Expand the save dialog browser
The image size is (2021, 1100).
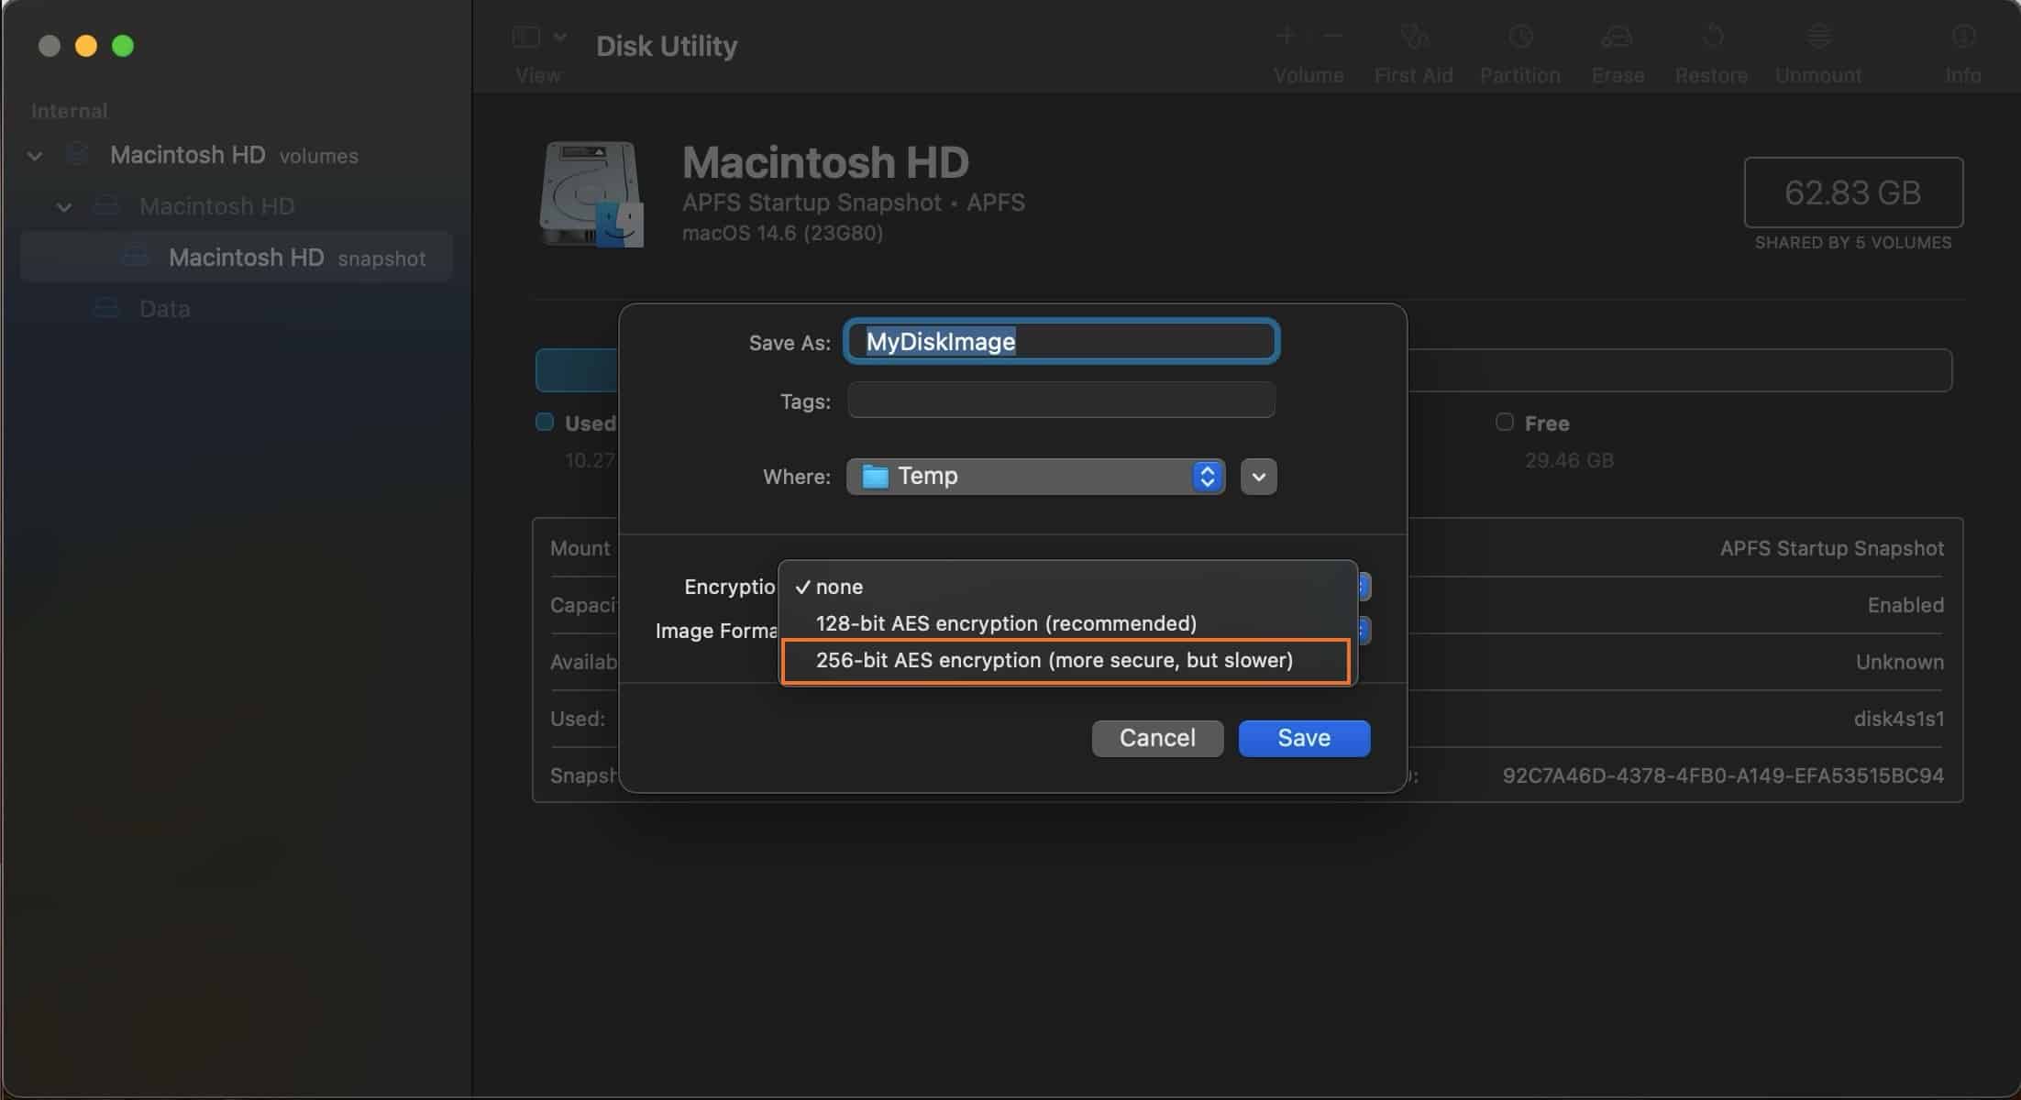coord(1259,477)
